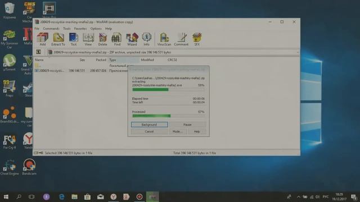
Task: Sort by the Modified column header
Action: (x=147, y=60)
